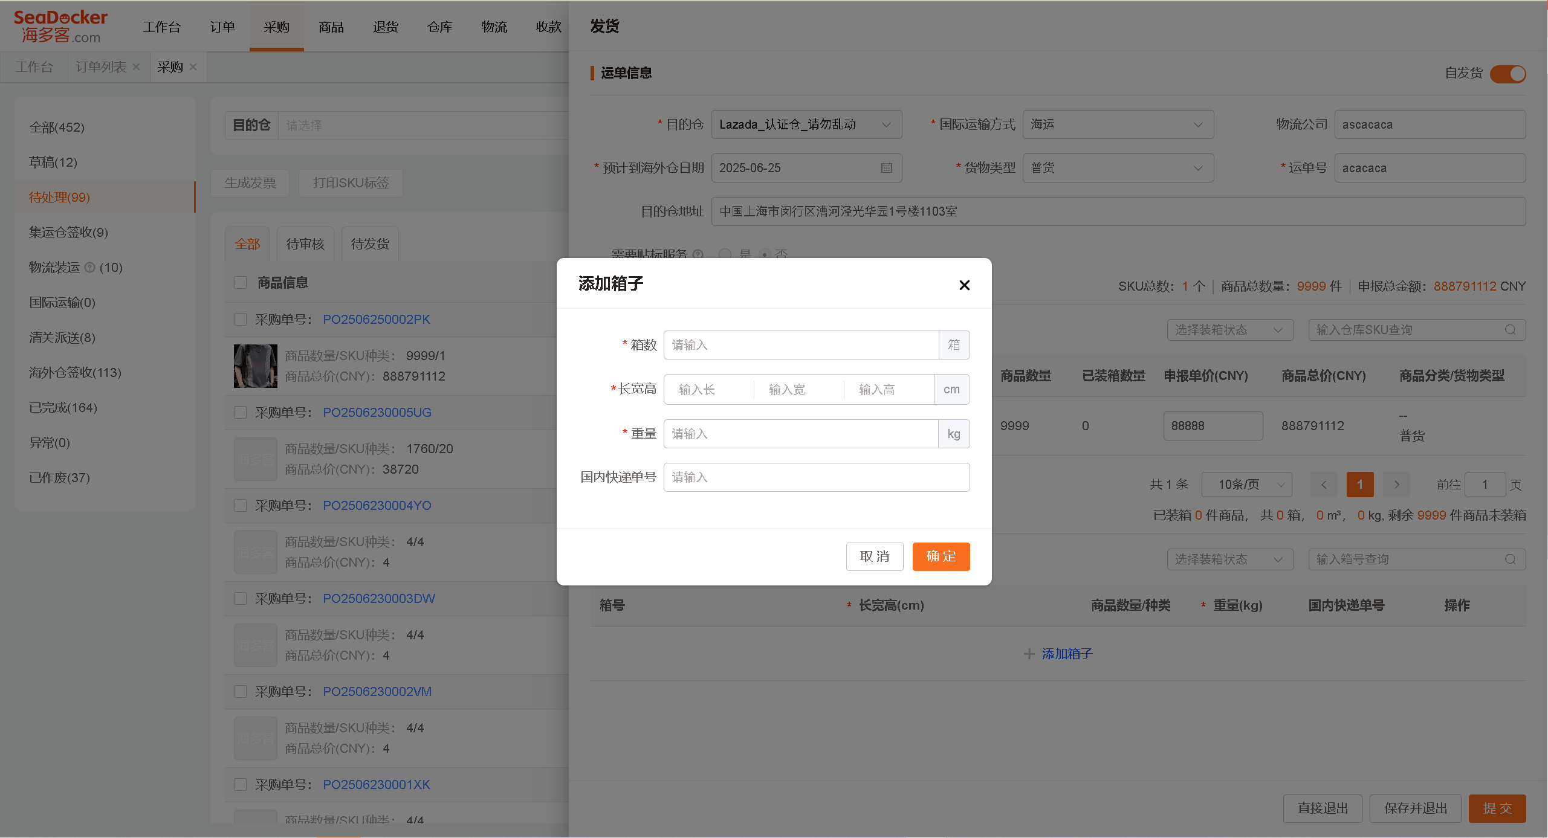
Task: Check the box for order PO2506230004YO
Action: coord(241,505)
